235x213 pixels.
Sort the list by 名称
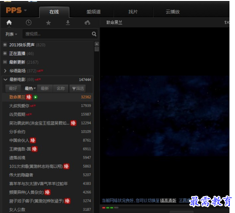coord(61,88)
